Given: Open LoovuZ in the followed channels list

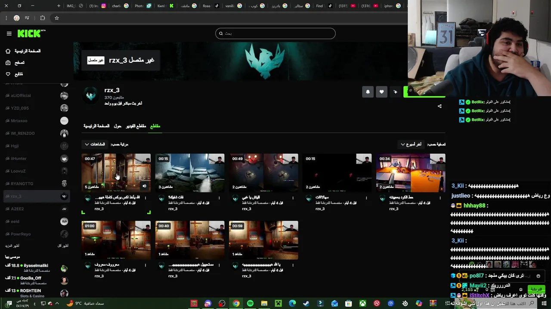Looking at the screenshot, I should click(x=37, y=171).
